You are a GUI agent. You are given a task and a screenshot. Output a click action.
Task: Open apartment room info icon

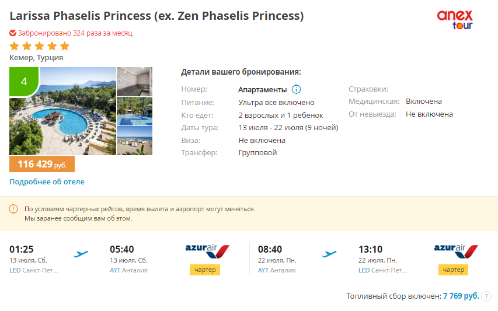coord(296,89)
